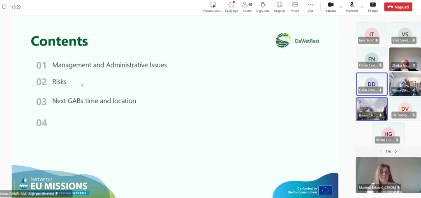Screen dimensions: 421x198
Task: Select Igor Tadić participant tile
Action: [372, 34]
